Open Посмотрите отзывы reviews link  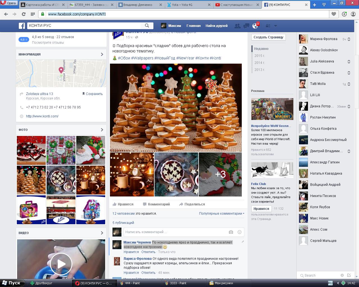pos(48,43)
